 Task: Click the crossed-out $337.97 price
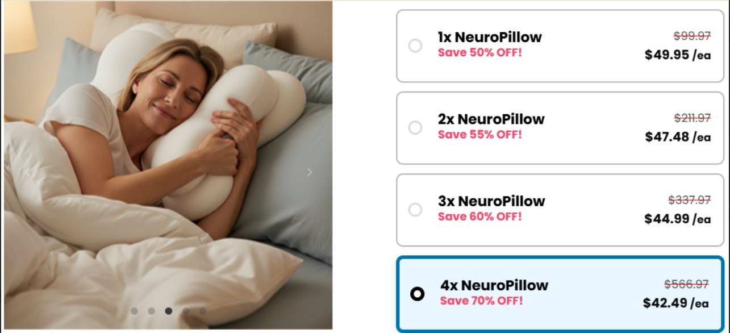pyautogui.click(x=690, y=200)
